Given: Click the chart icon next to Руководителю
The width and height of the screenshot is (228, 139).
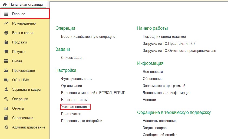Looking at the screenshot, I should [x=6, y=23].
